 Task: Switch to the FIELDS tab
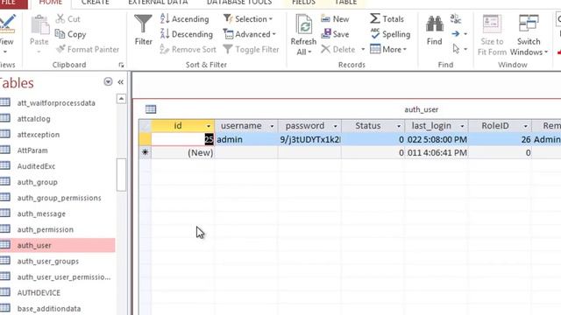303,3
